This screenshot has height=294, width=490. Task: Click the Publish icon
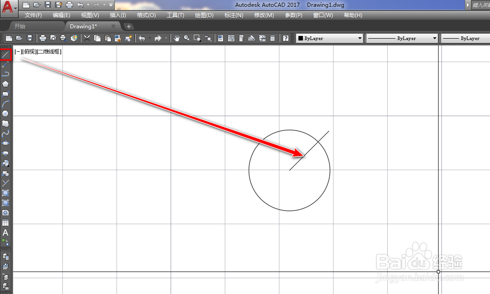point(64,38)
